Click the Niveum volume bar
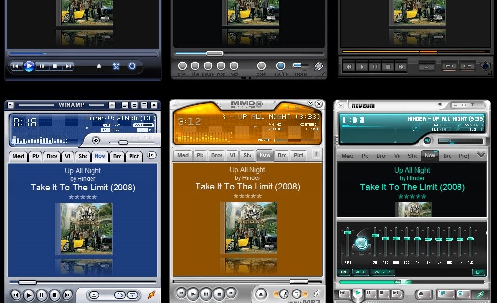Viewport: 497px width, 303px height. point(460,141)
